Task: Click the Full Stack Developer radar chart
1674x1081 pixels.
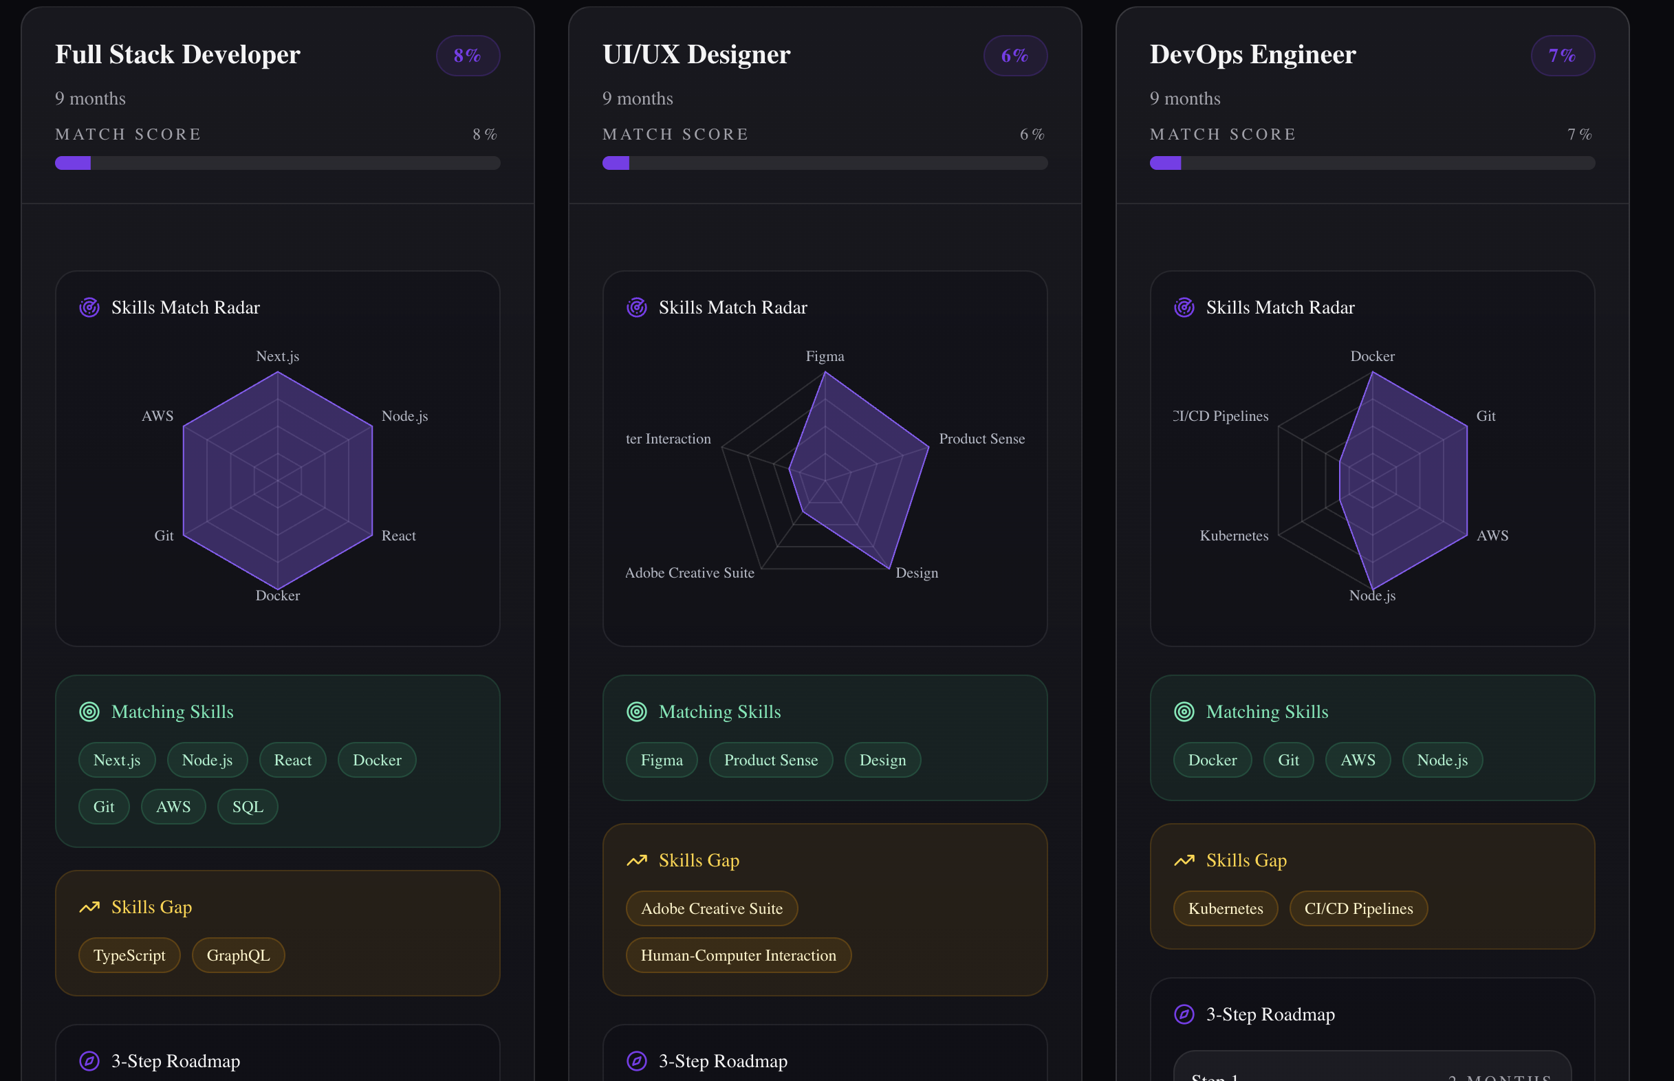Action: [x=278, y=481]
